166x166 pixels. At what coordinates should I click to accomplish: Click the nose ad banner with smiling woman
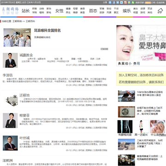tap(141, 43)
